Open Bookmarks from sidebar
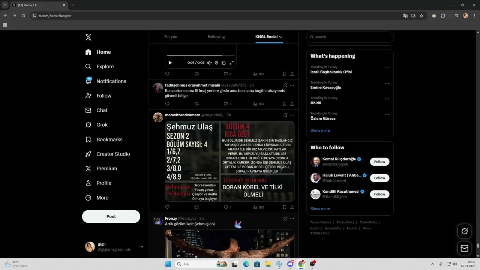The image size is (480, 270). (104, 139)
